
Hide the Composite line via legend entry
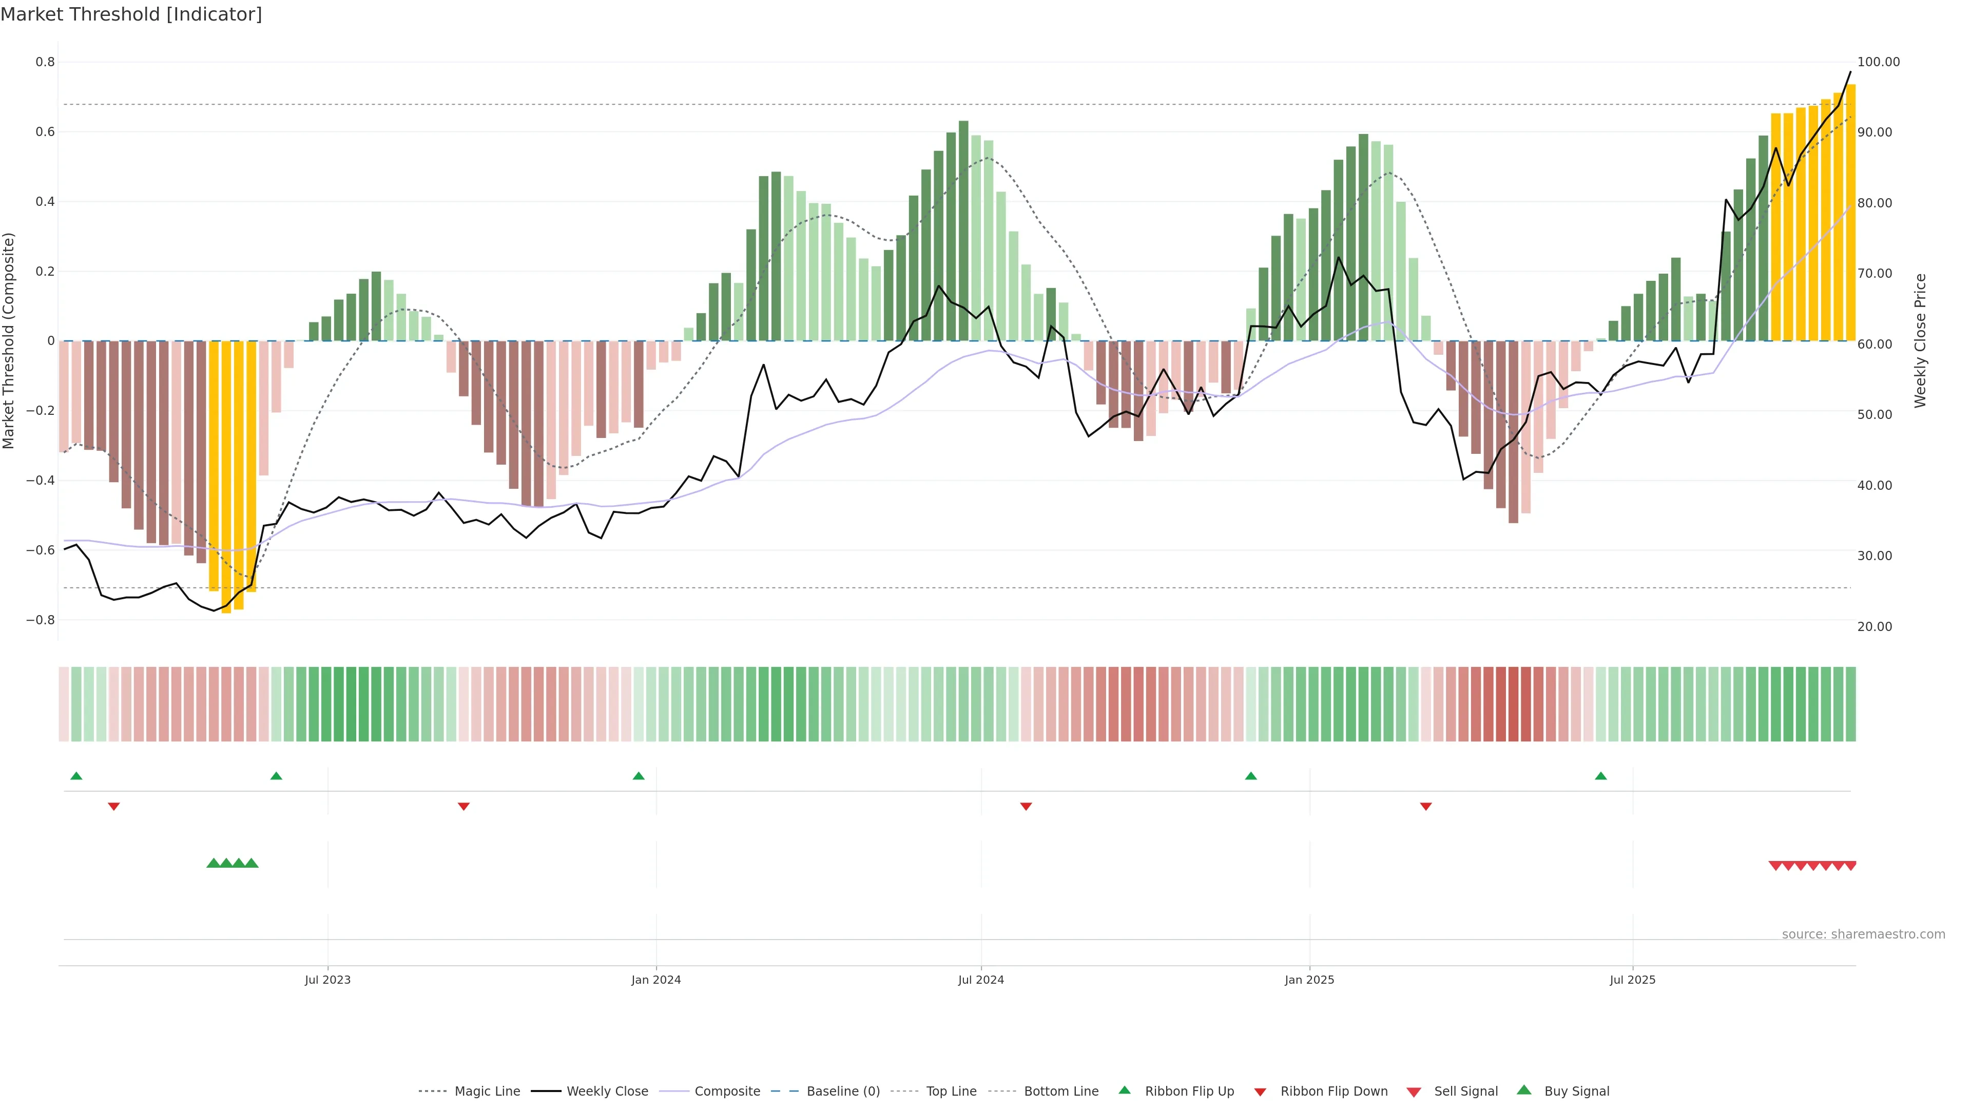(727, 1092)
